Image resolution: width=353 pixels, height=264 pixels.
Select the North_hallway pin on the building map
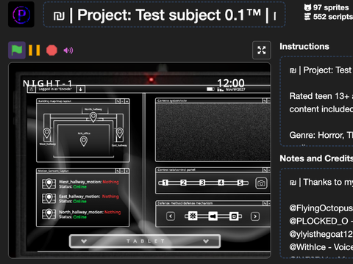click(x=93, y=117)
